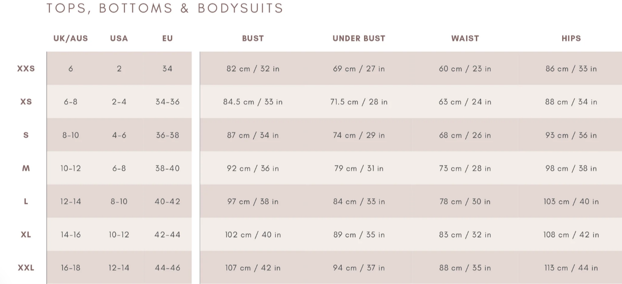Select the WAIST column header
The width and height of the screenshot is (622, 284).
[465, 38]
